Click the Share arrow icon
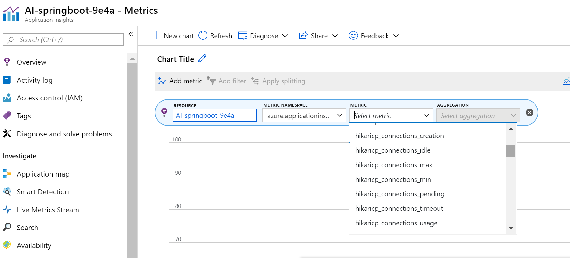 [x=303, y=35]
